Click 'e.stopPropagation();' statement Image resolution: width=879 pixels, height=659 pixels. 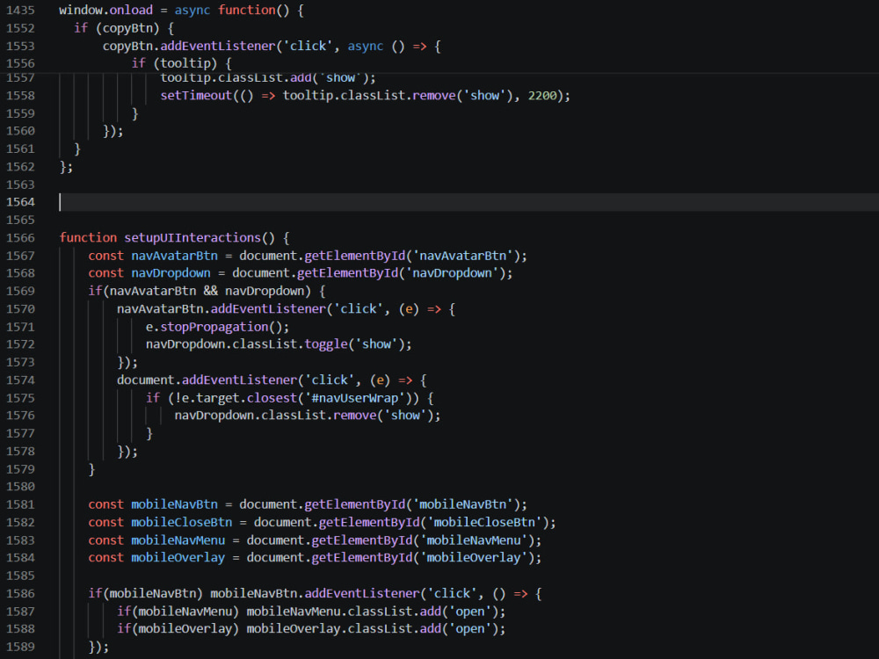tap(217, 327)
